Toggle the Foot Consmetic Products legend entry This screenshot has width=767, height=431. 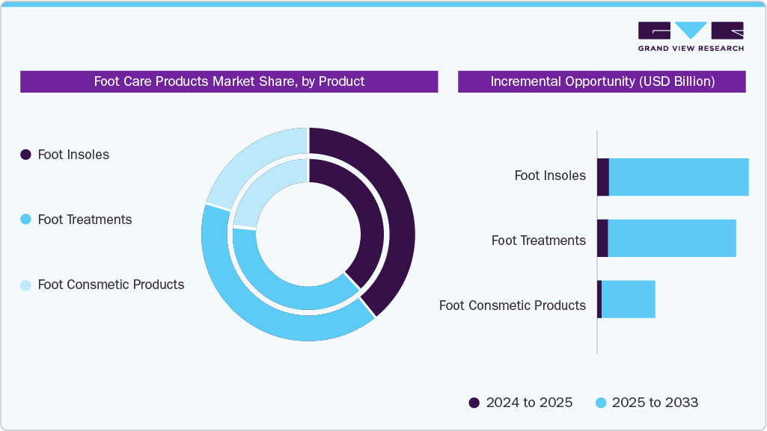pos(110,285)
